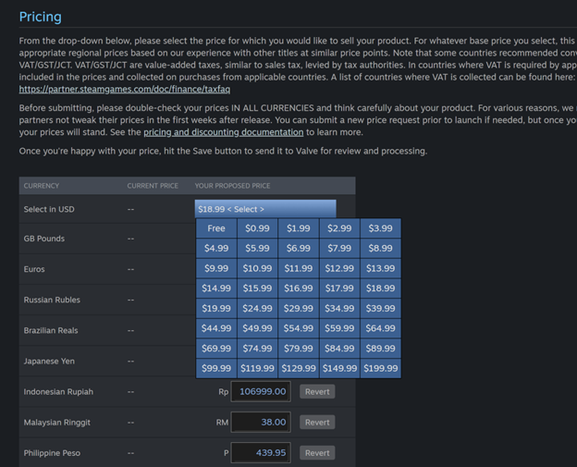
Task: Revert the Philippine Peso price
Action: [317, 452]
